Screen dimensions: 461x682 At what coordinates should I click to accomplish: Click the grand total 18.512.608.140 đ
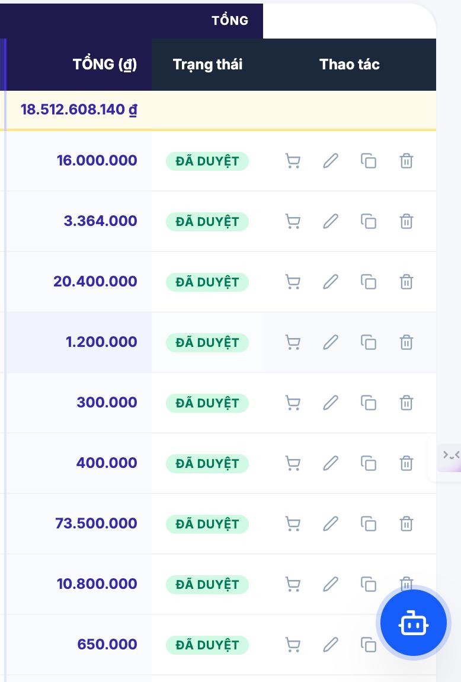[x=79, y=109]
